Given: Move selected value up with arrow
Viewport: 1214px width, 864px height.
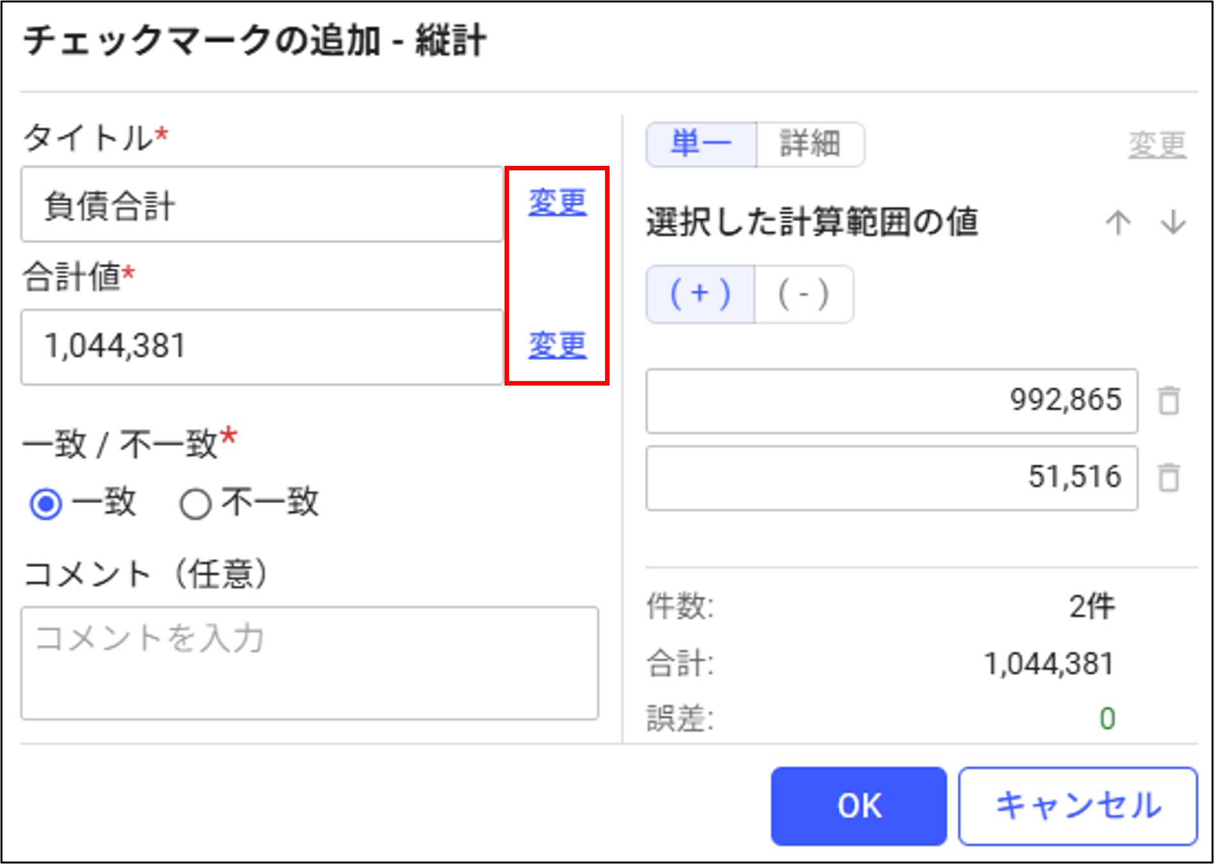Looking at the screenshot, I should pyautogui.click(x=1118, y=223).
